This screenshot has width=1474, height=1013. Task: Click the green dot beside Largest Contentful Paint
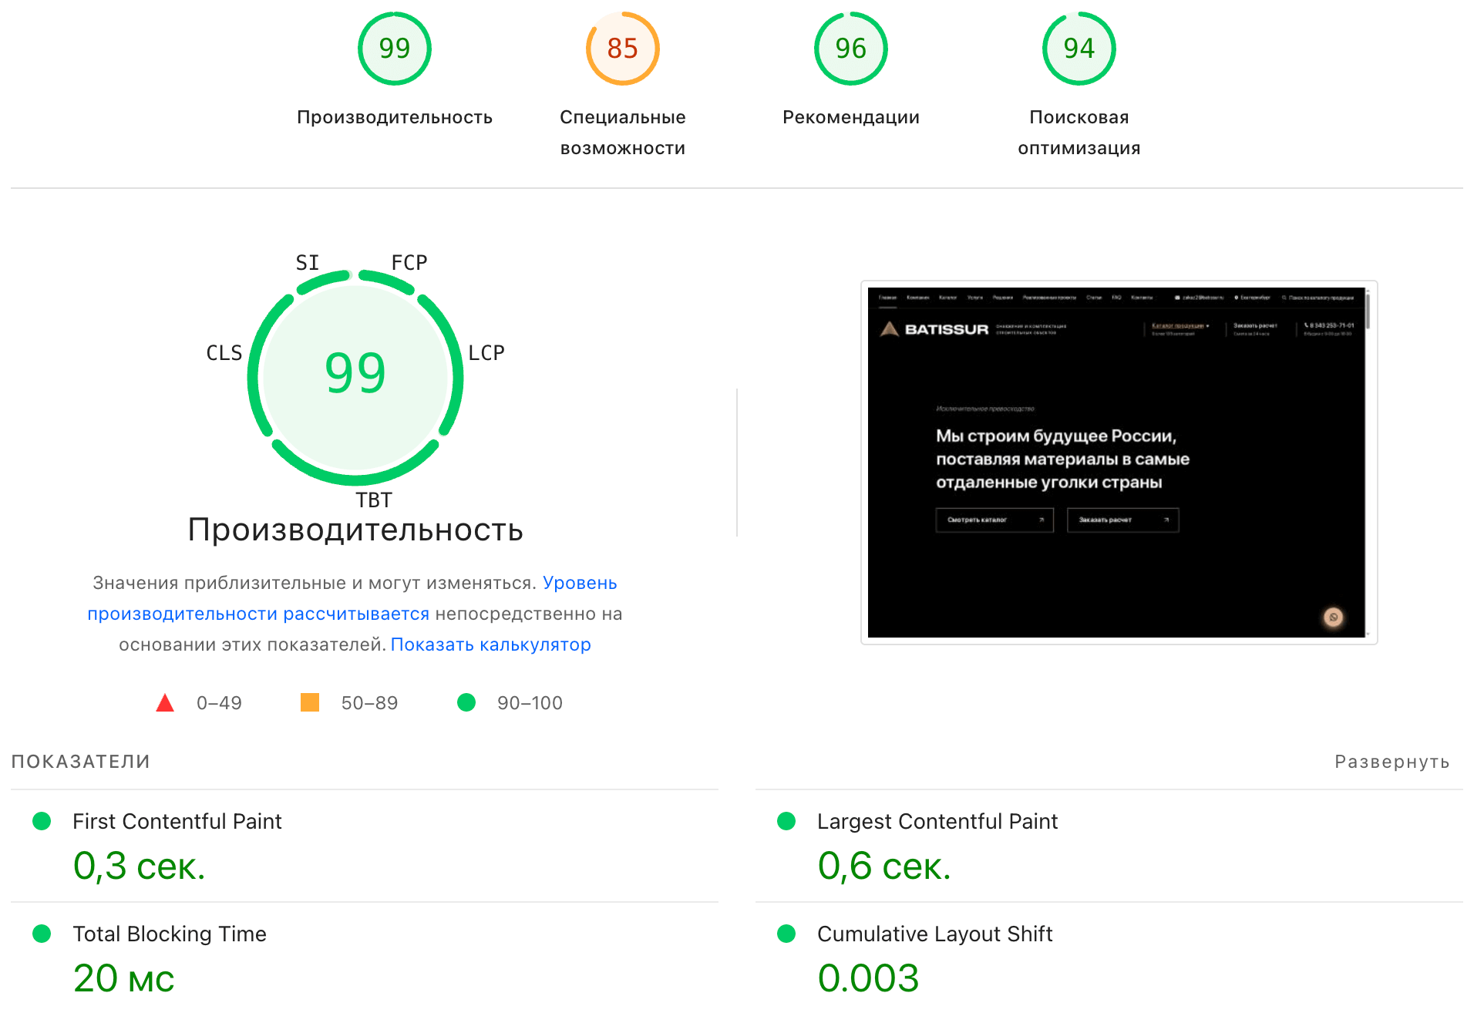coord(786,821)
